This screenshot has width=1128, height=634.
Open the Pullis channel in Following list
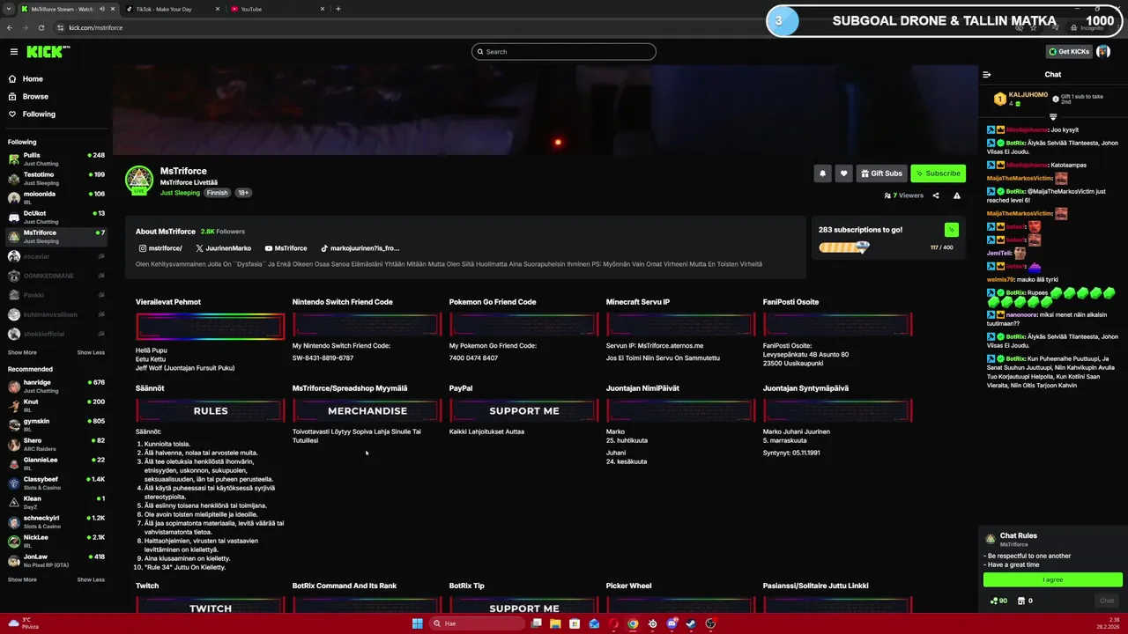point(56,159)
